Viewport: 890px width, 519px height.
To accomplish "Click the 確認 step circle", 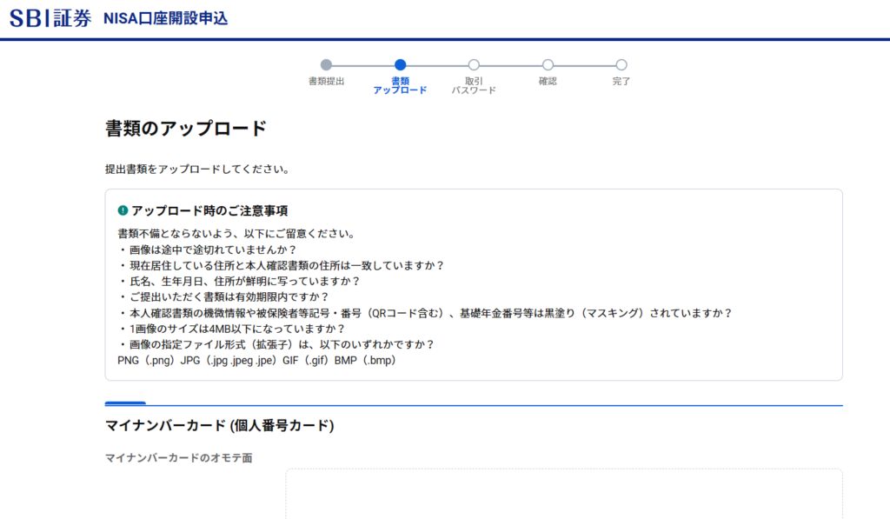I will coord(548,64).
